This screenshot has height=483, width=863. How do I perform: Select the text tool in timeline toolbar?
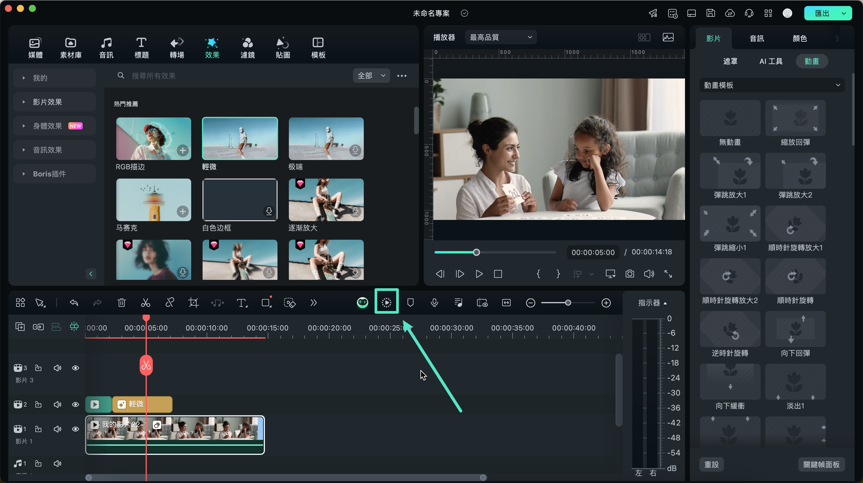click(x=242, y=303)
